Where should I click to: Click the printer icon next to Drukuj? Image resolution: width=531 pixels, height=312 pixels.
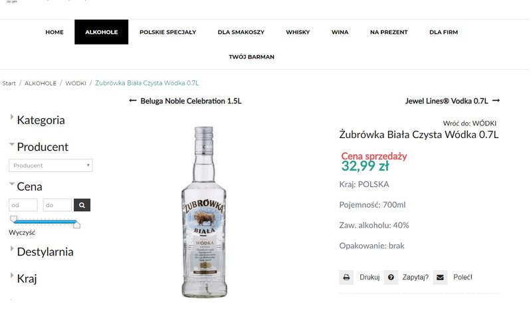346,277
